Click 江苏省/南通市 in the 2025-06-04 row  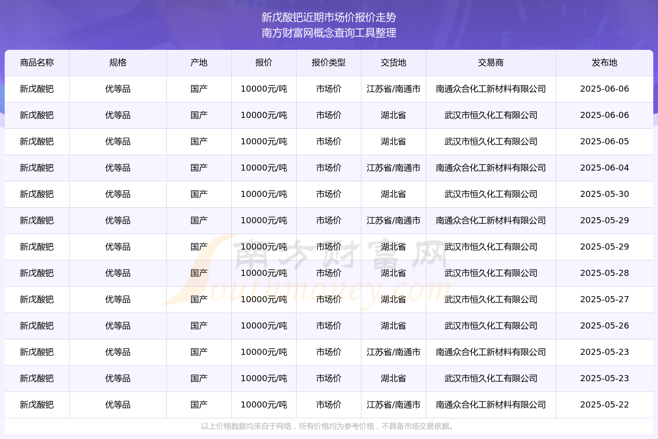393,168
